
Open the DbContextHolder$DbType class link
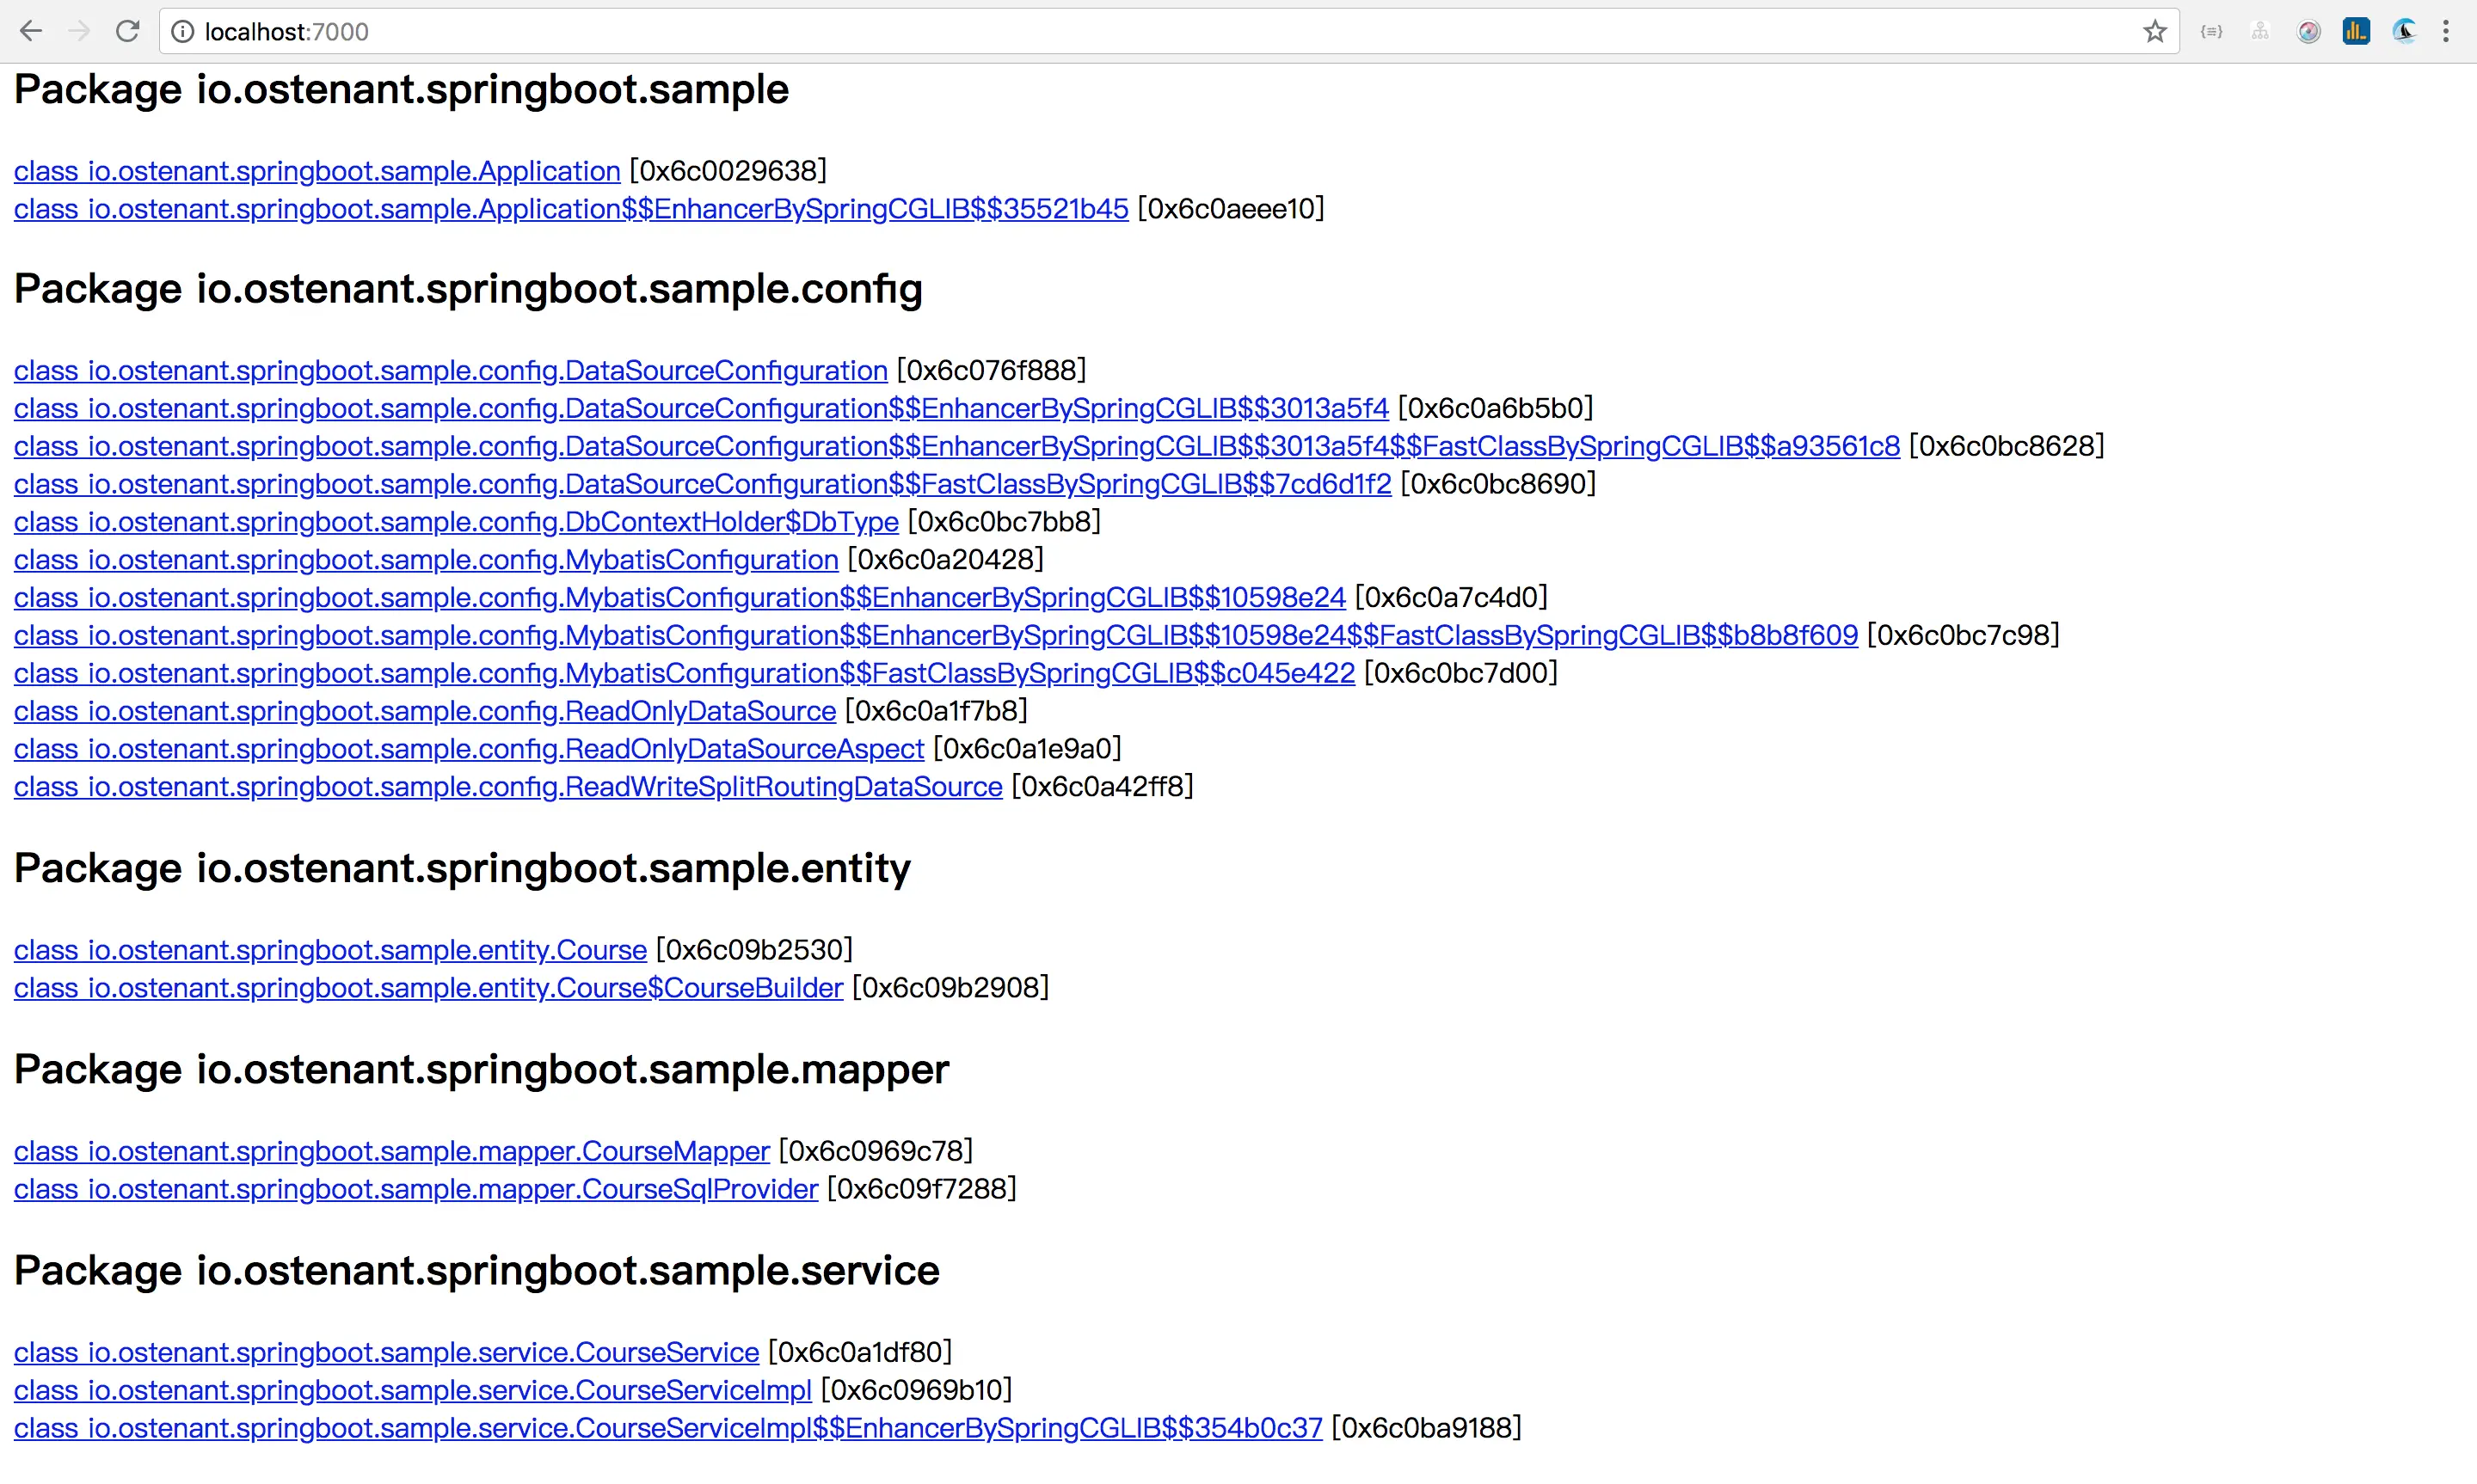(x=456, y=522)
